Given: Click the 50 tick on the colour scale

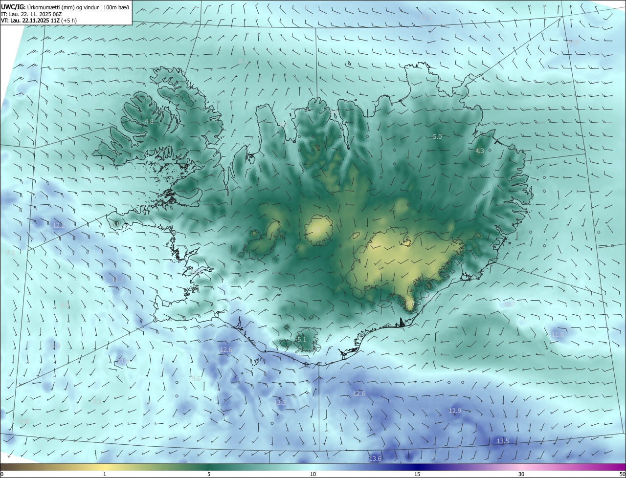Looking at the screenshot, I should point(622,474).
